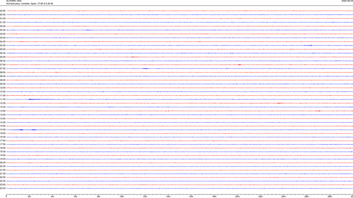The height and width of the screenshot is (198, 353).
Task: Select the "05:00" time label
Action: (3, 49)
